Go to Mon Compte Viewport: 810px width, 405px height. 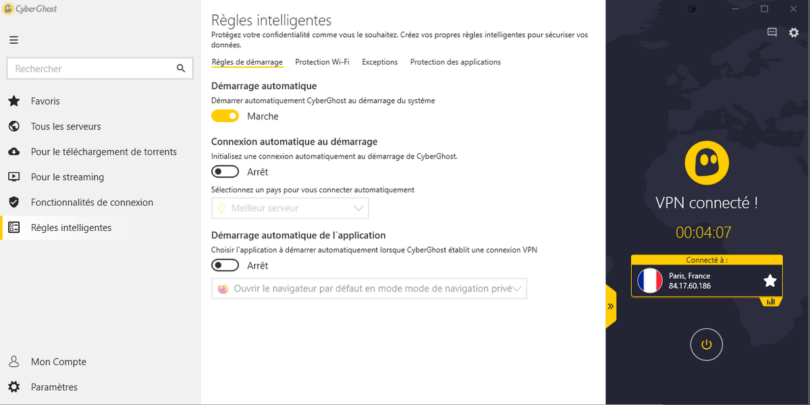pyautogui.click(x=59, y=362)
